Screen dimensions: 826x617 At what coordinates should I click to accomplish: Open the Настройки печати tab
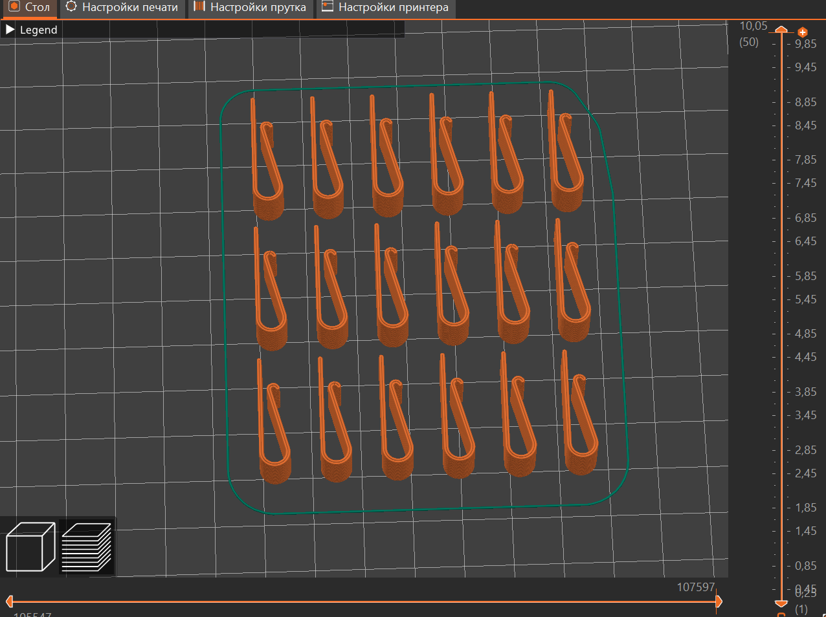(x=129, y=8)
